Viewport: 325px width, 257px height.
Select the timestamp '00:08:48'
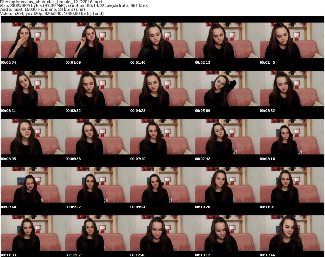pyautogui.click(x=8, y=207)
